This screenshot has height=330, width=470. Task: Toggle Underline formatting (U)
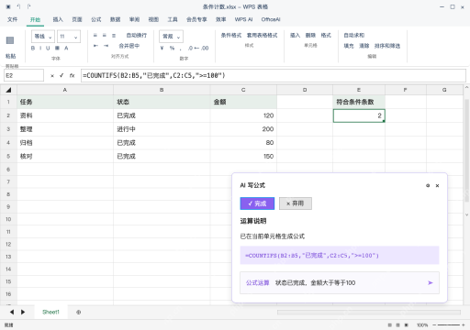[x=48, y=48]
